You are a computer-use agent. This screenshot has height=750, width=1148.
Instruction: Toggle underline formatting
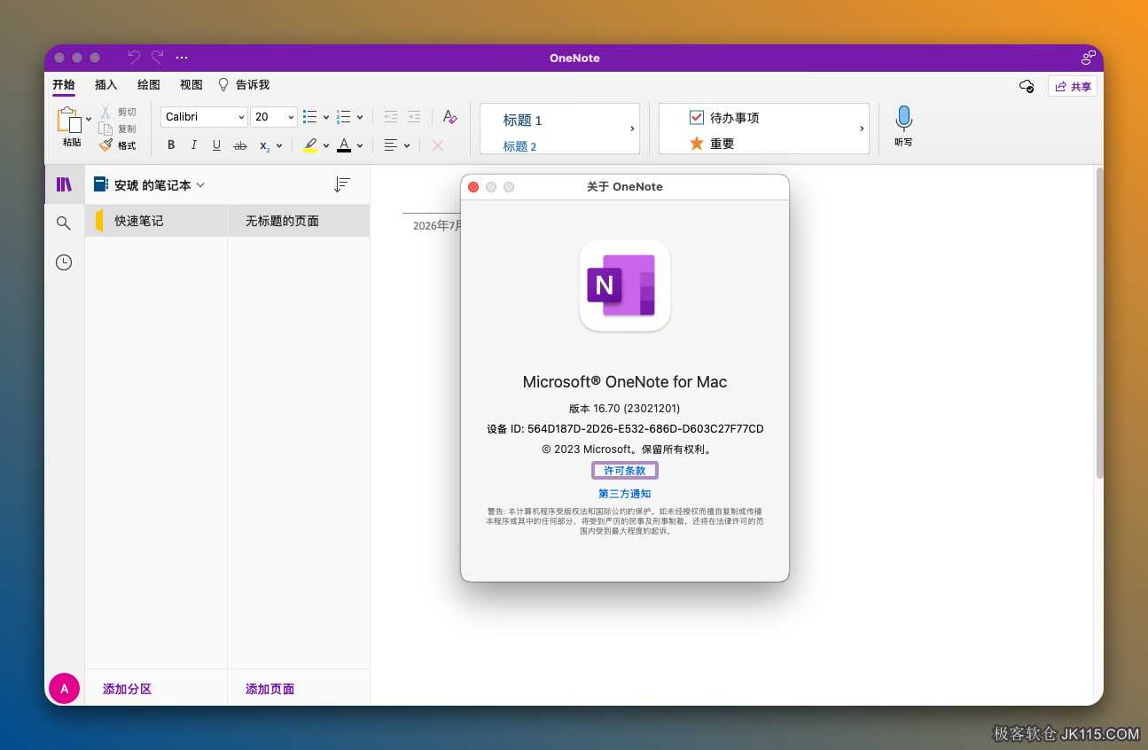point(216,145)
